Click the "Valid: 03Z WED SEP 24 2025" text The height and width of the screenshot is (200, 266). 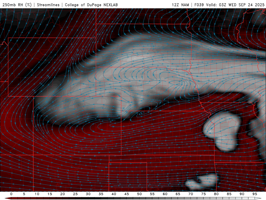click(x=235, y=5)
